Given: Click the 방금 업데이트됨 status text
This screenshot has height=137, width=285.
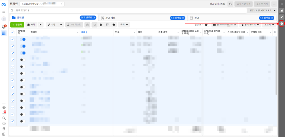Looking at the screenshot, I should pyautogui.click(x=218, y=4).
